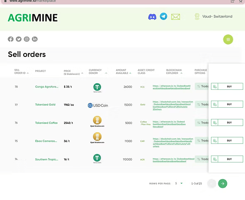This screenshot has width=245, height=200.
Task: Click the AGRIMINE logo
Action: coord(33,18)
